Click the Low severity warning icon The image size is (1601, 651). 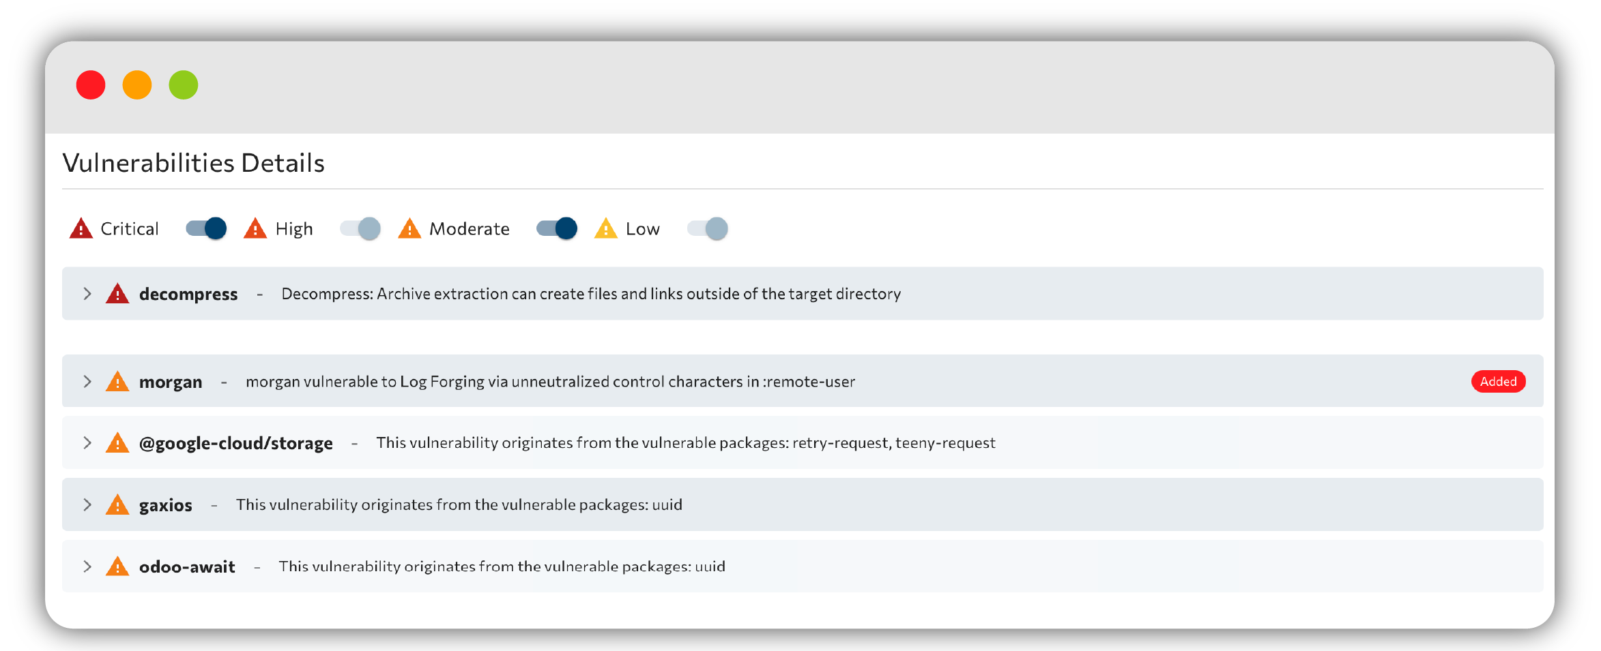point(605,228)
